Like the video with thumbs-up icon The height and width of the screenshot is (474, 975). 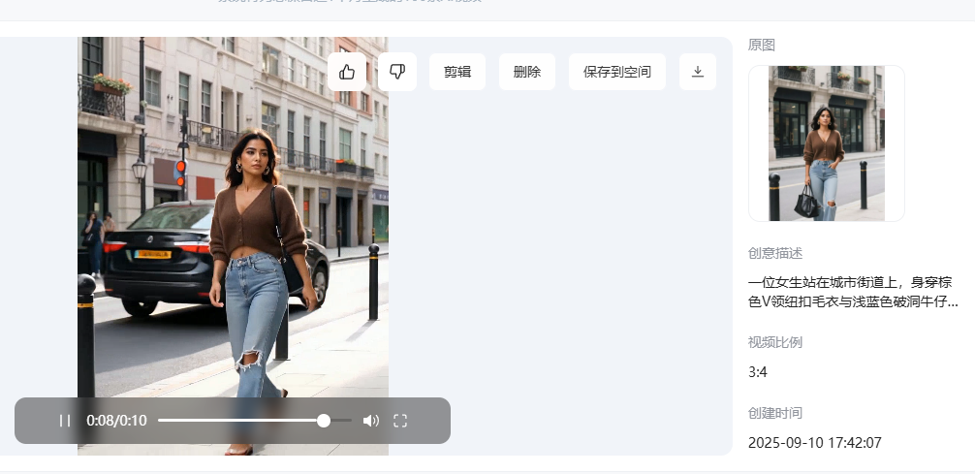(347, 72)
